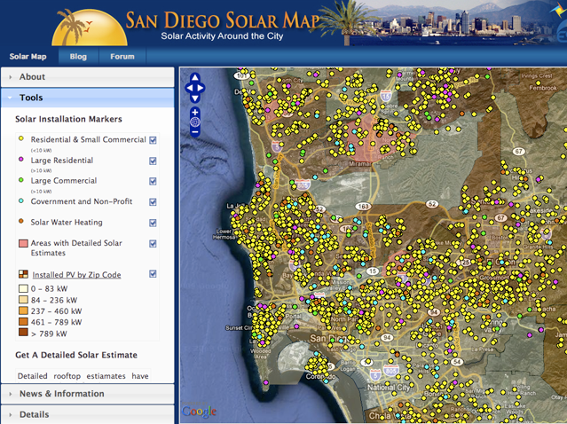Open the Forum tab
The width and height of the screenshot is (567, 424).
[122, 57]
